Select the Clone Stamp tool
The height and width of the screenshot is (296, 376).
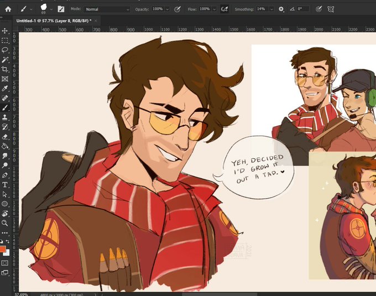pos(4,117)
